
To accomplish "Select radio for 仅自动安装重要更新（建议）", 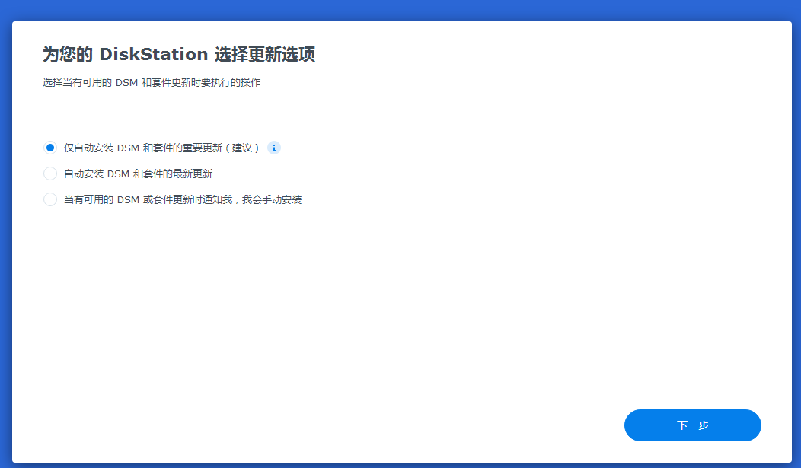I will pos(50,148).
